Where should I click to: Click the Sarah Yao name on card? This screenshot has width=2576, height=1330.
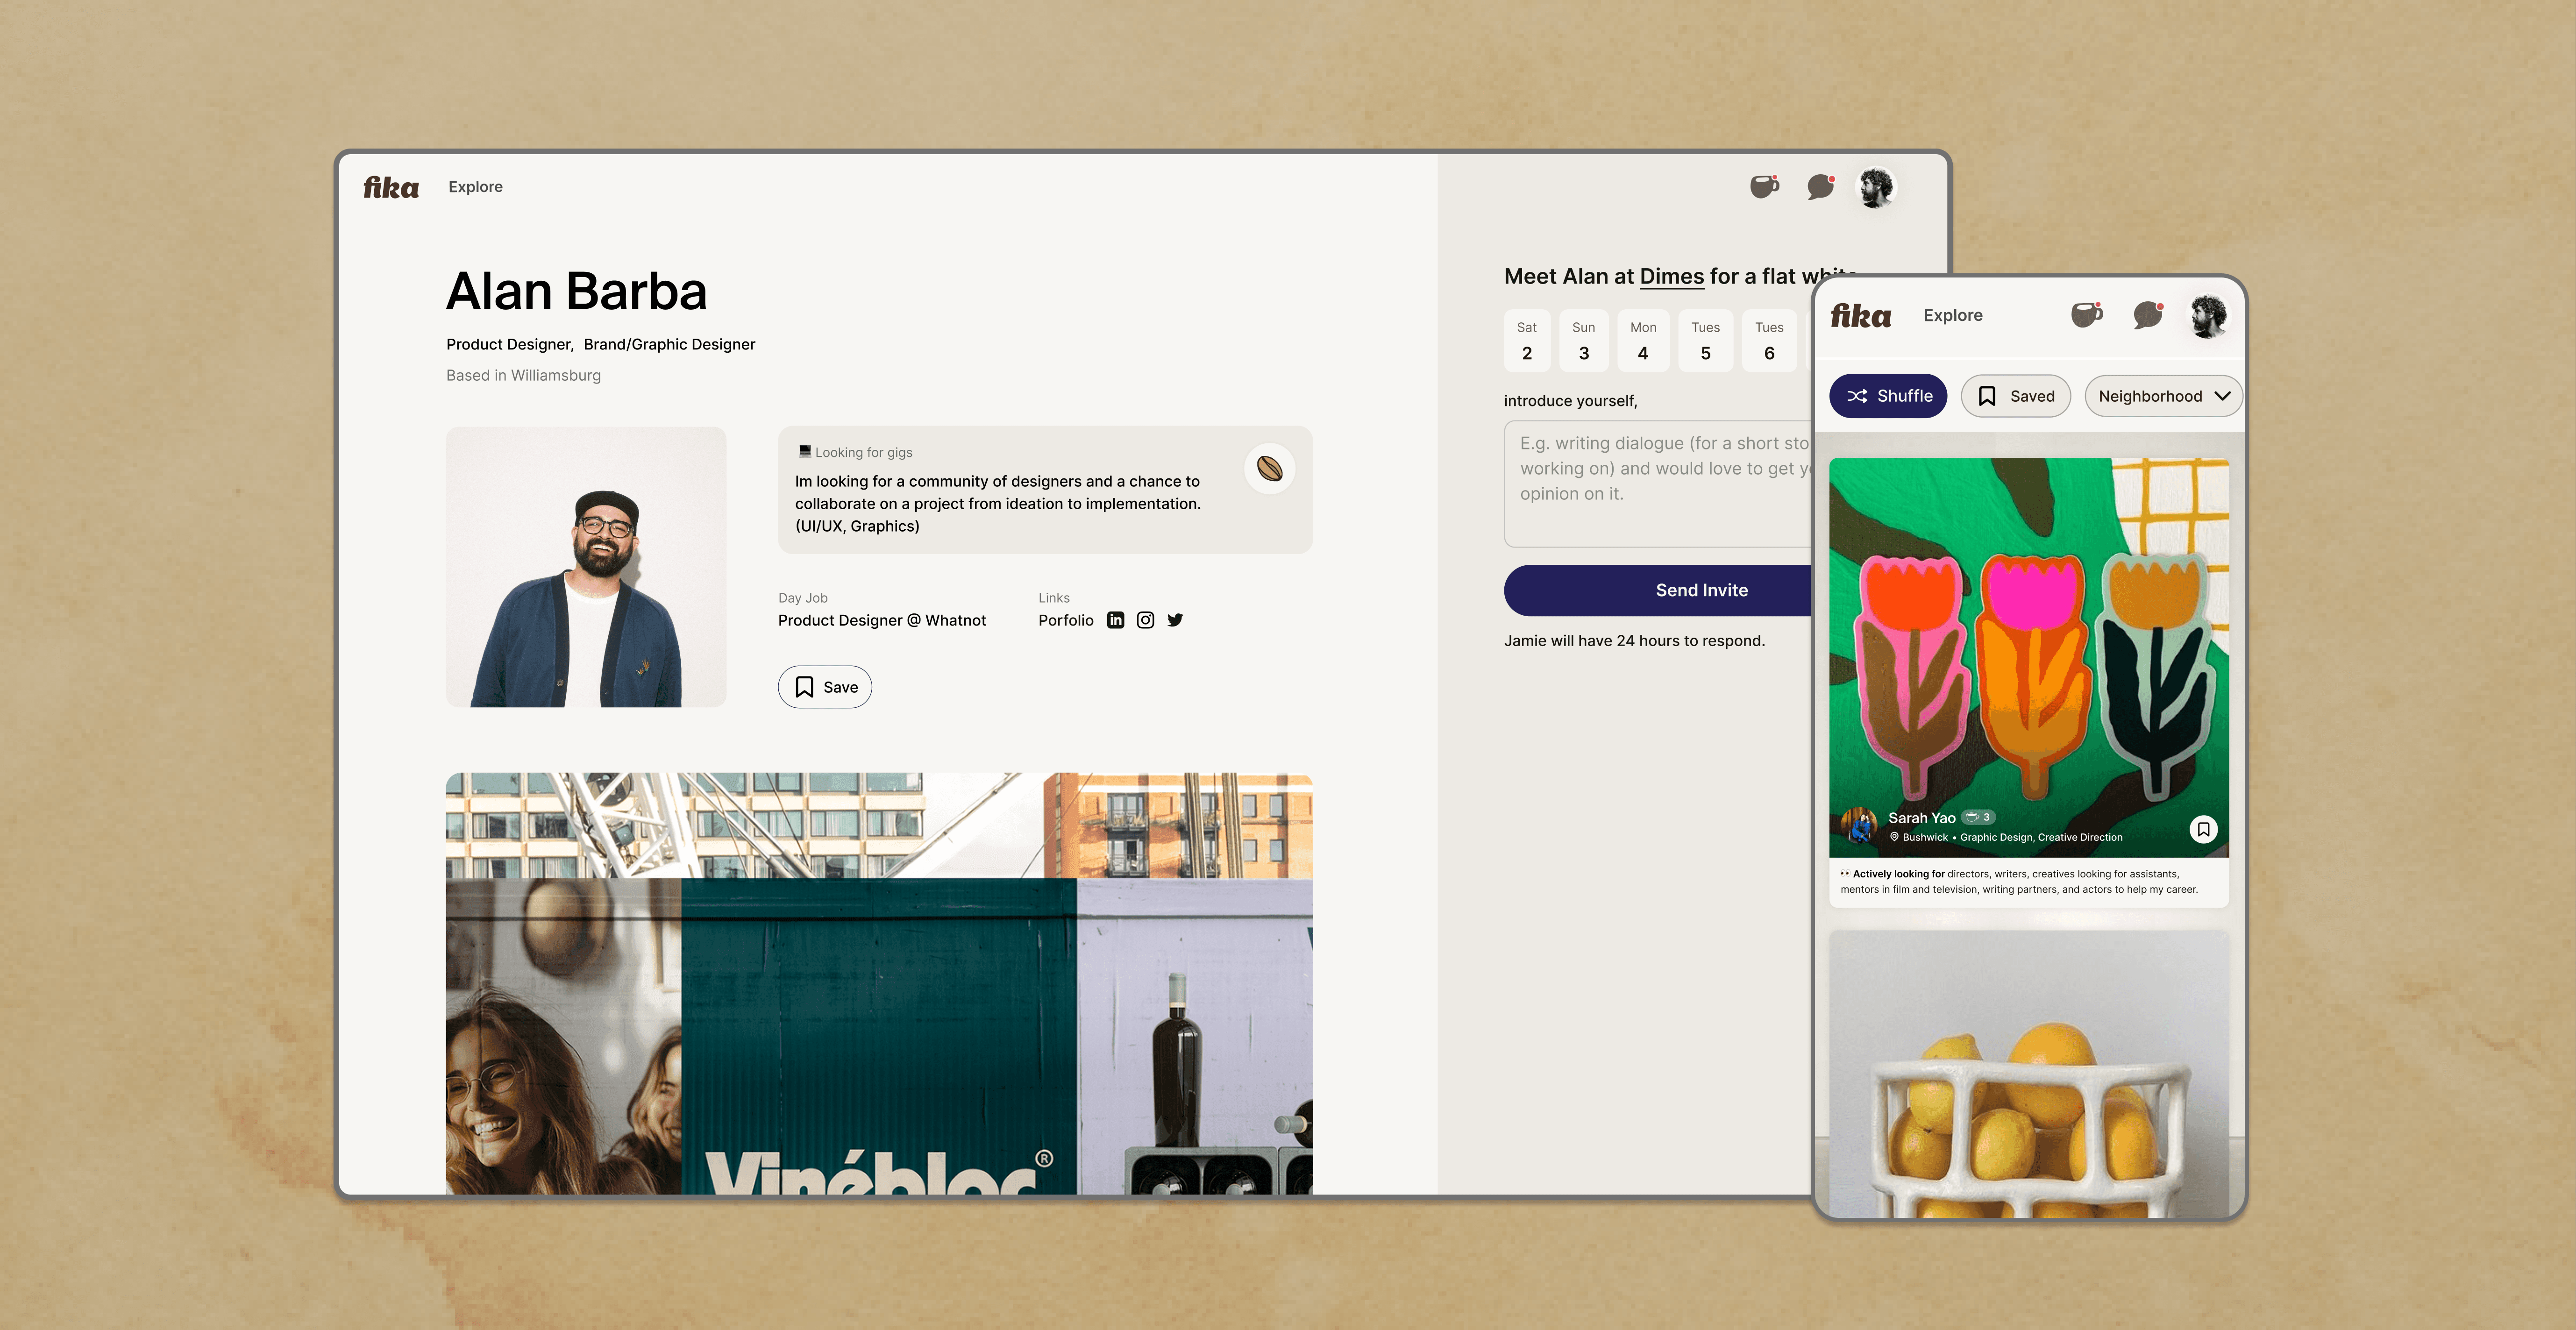[1922, 817]
